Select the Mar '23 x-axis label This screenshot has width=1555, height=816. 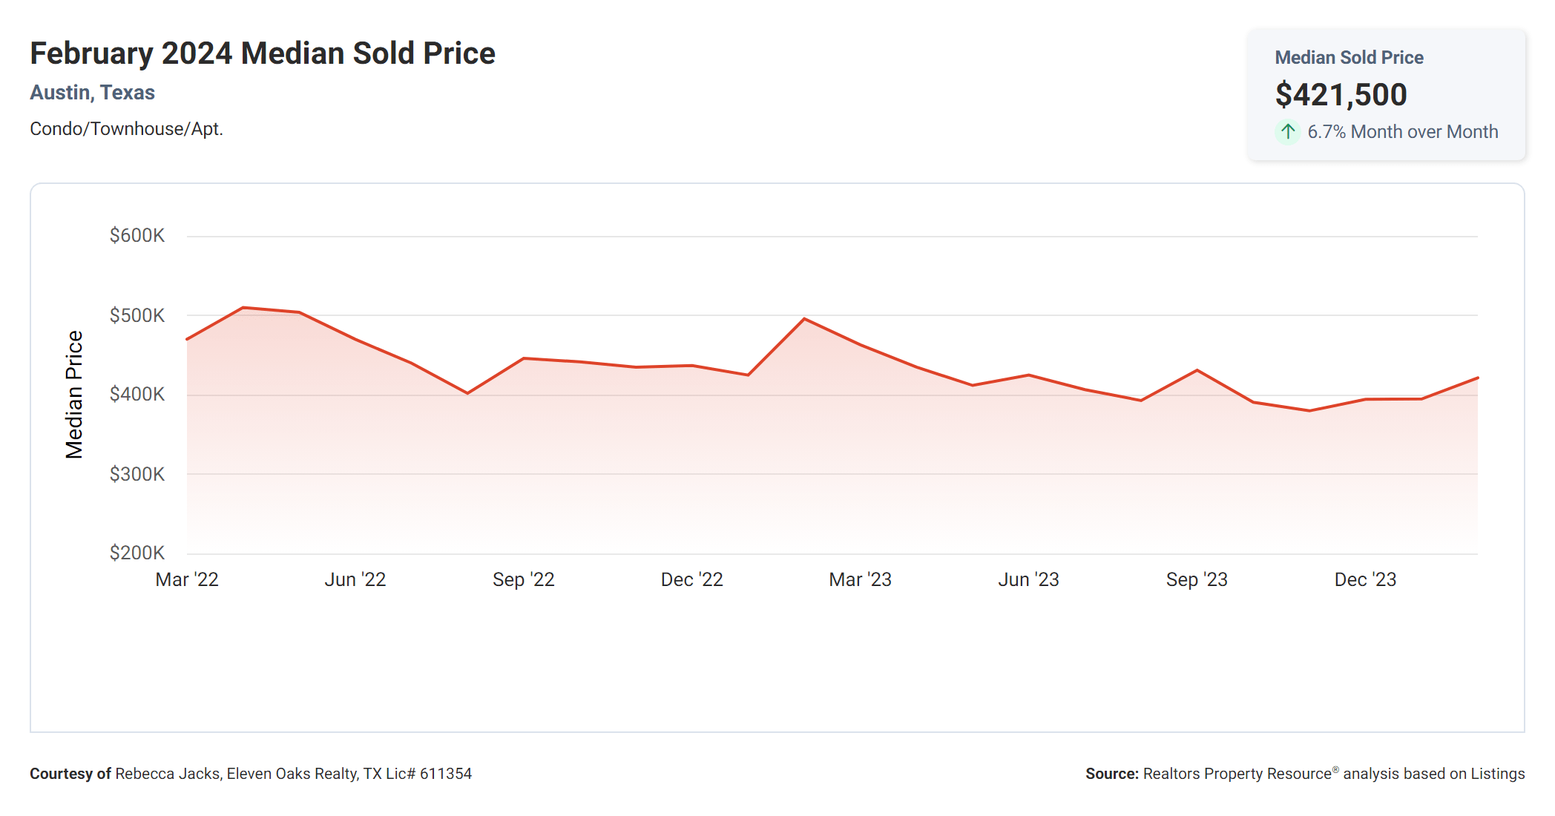coord(861,579)
